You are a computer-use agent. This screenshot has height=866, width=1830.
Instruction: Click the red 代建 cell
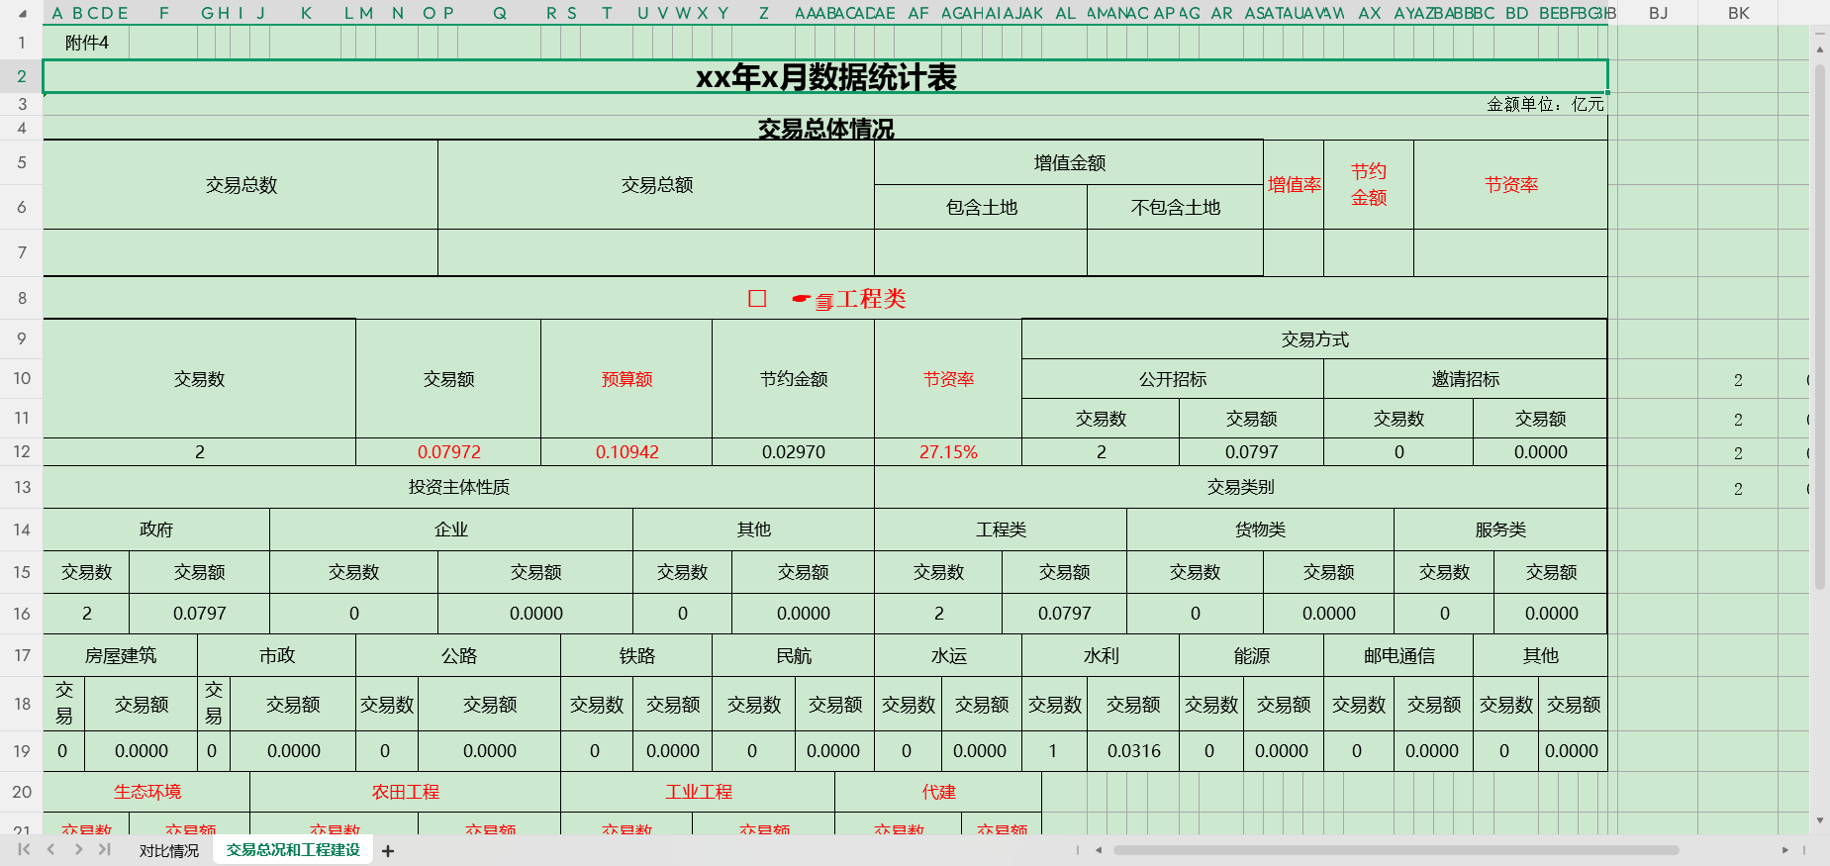(938, 792)
